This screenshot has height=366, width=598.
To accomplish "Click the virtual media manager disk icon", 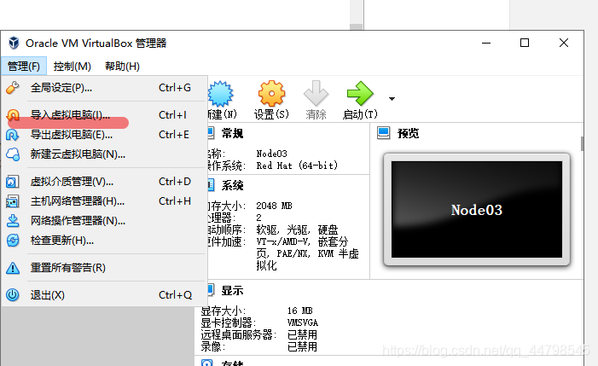I will click(13, 182).
